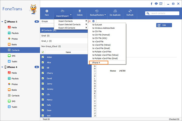Click the search magnifier icon

[148, 13]
